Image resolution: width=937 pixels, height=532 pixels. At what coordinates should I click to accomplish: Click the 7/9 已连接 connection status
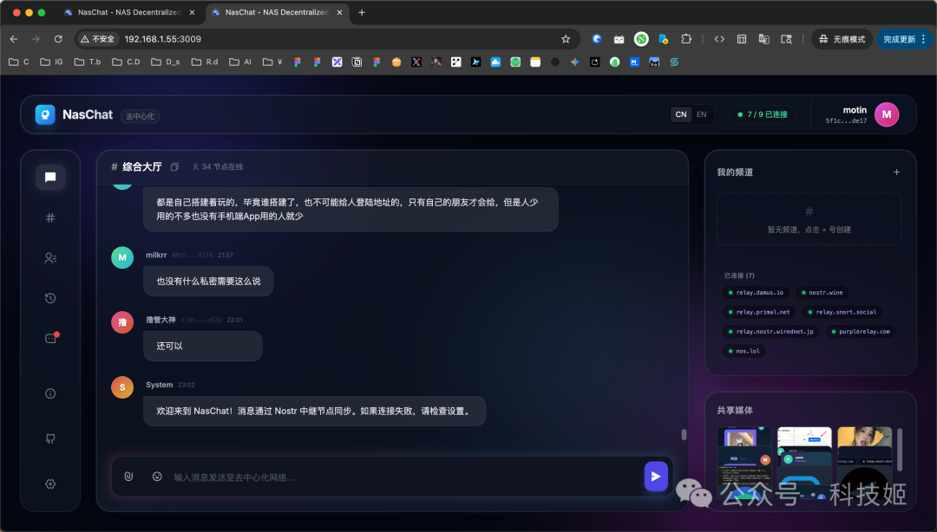[762, 114]
